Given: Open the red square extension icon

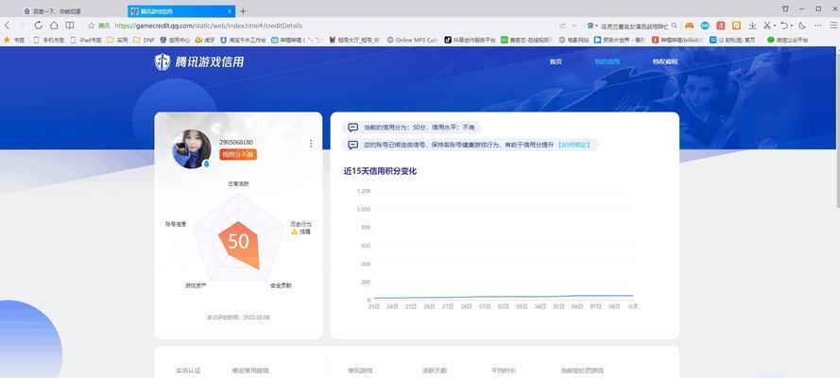Looking at the screenshot, I should coord(721,26).
